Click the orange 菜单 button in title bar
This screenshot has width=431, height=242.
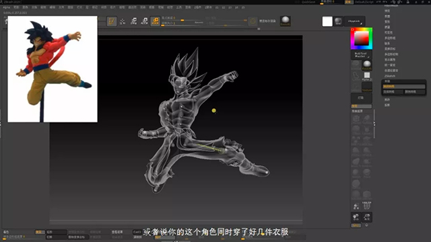point(348,2)
